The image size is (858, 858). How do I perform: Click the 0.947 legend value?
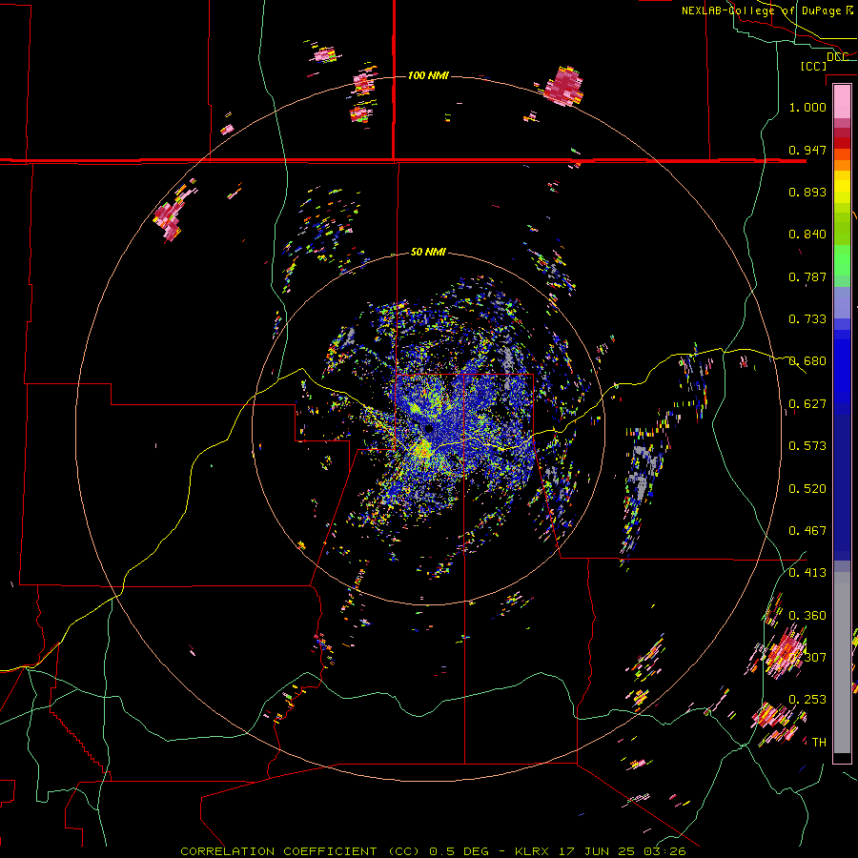point(807,150)
